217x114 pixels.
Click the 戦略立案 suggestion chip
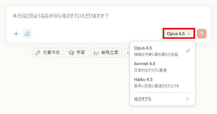(x=106, y=53)
